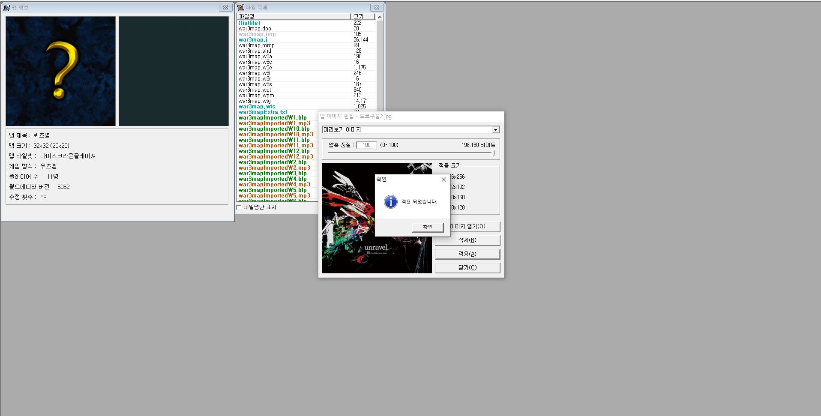The image size is (821, 416).
Task: Select war3mapImported₩11.mp3 file
Action: point(276,146)
